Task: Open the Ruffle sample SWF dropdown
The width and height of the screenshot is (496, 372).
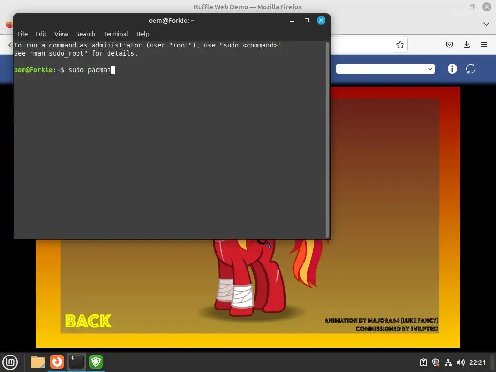Action: click(385, 69)
